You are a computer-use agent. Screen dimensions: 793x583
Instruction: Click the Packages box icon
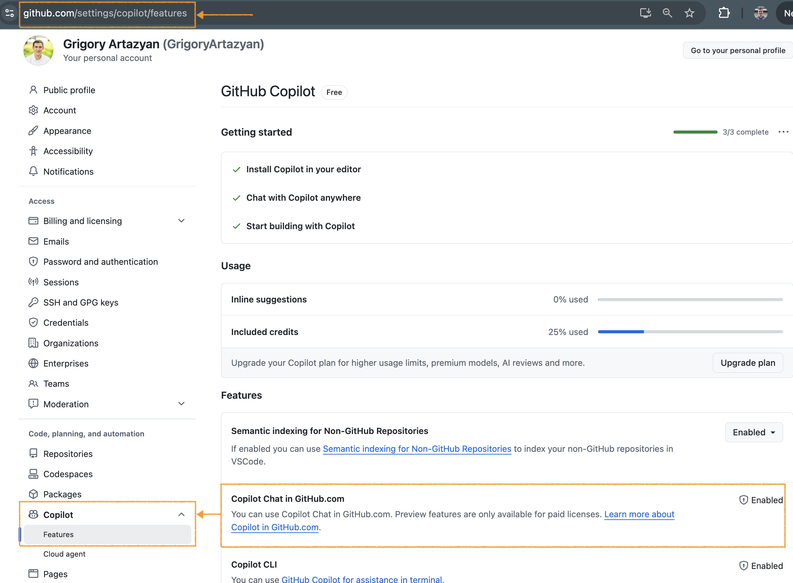(33, 494)
